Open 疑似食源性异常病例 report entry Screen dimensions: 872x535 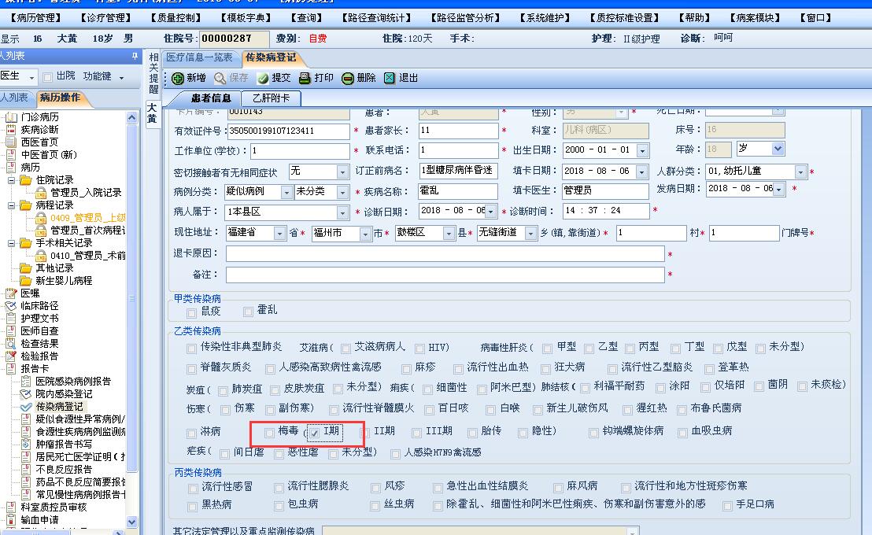[80, 419]
